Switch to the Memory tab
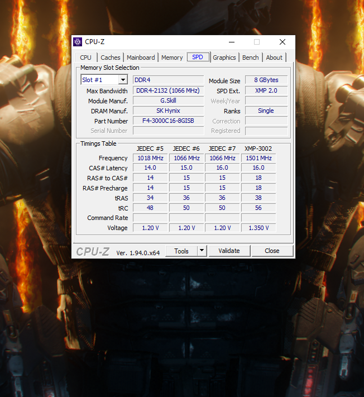 tap(172, 58)
